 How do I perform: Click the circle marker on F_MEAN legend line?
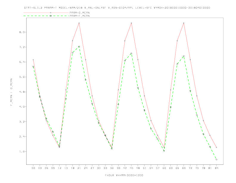click(51, 16)
